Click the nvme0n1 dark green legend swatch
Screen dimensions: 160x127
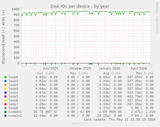pyautogui.click(x=5, y=112)
